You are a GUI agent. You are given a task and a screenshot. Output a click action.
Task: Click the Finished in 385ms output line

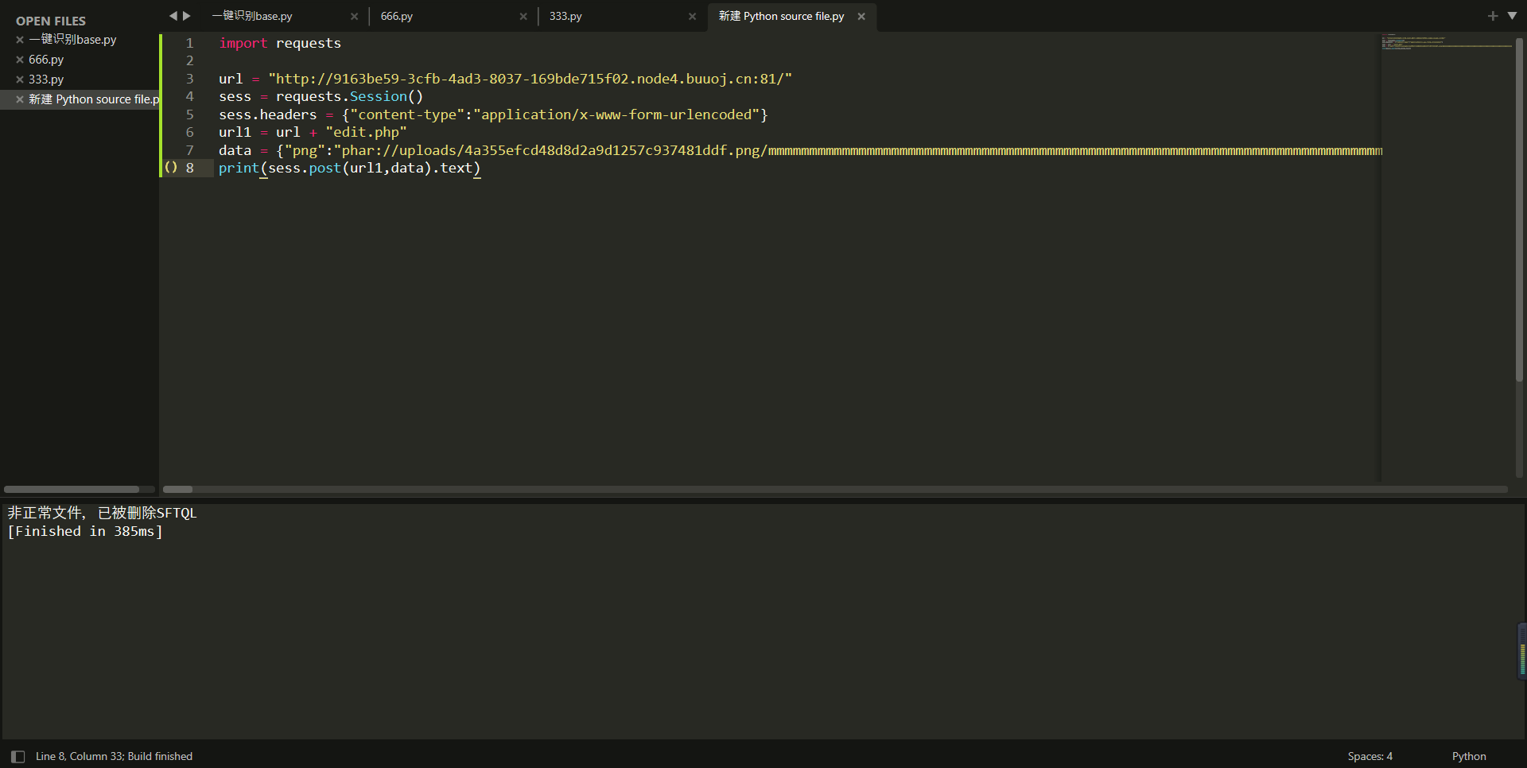pyautogui.click(x=85, y=531)
